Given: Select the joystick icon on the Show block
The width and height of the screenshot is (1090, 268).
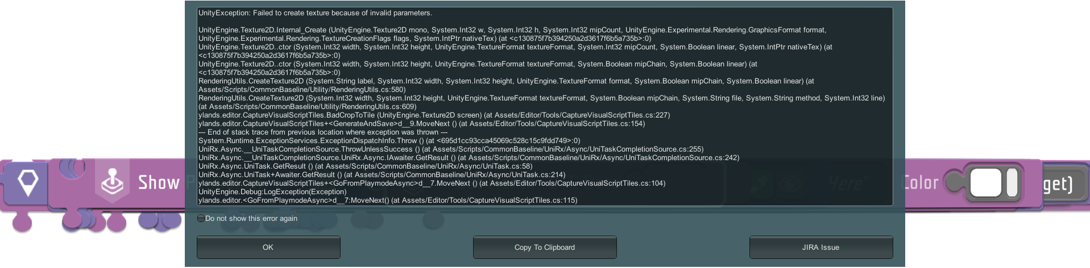Looking at the screenshot, I should (x=112, y=182).
